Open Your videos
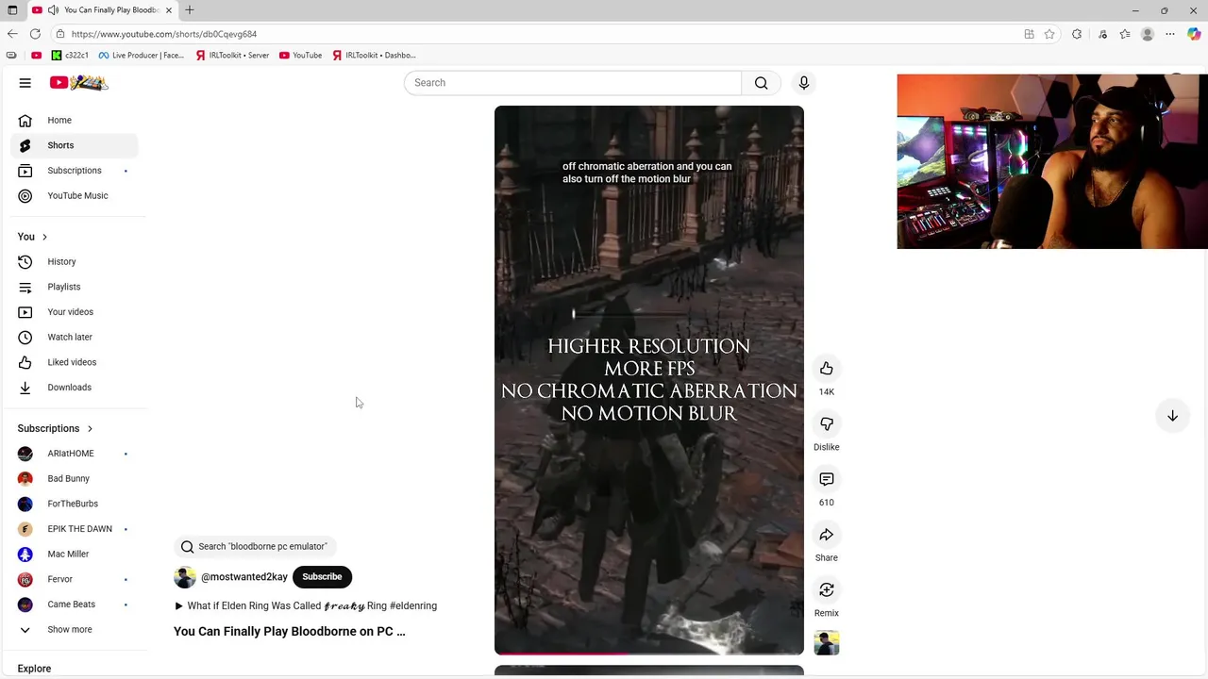Screen dimensions: 1208x679 (x=75, y=312)
